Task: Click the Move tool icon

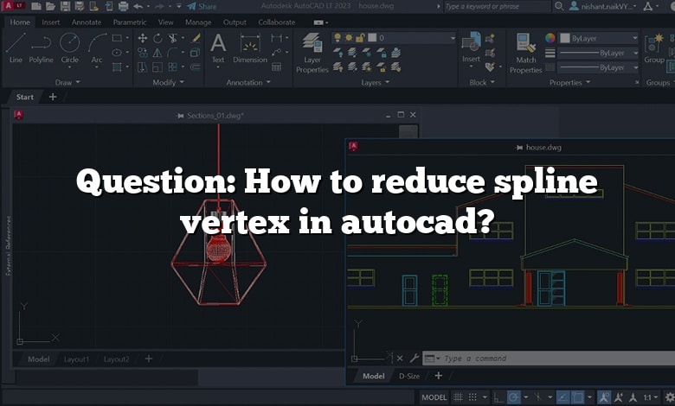Action: [143, 38]
